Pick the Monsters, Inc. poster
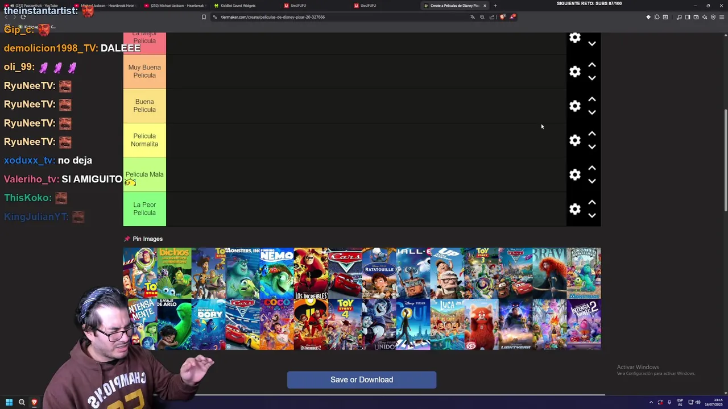The width and height of the screenshot is (728, 409). tap(243, 273)
